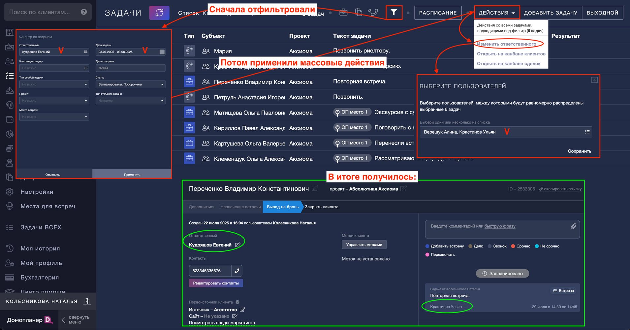Image resolution: width=630 pixels, height=330 pixels.
Task: Select Не срочно cyan radio option
Action: (537, 246)
